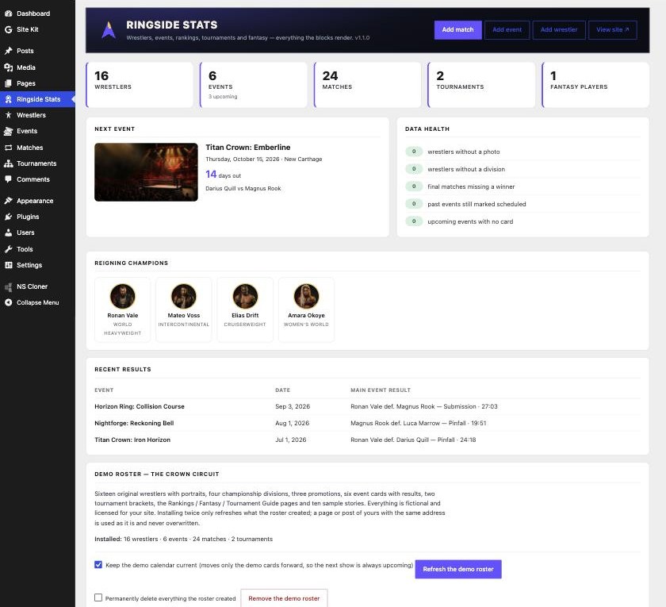Check Permanently delete everything the roster created
The height and width of the screenshot is (607, 666).
tap(98, 597)
